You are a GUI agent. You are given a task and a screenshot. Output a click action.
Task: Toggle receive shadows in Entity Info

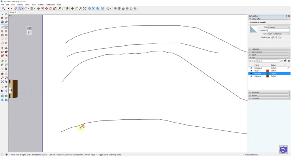click(x=276, y=37)
